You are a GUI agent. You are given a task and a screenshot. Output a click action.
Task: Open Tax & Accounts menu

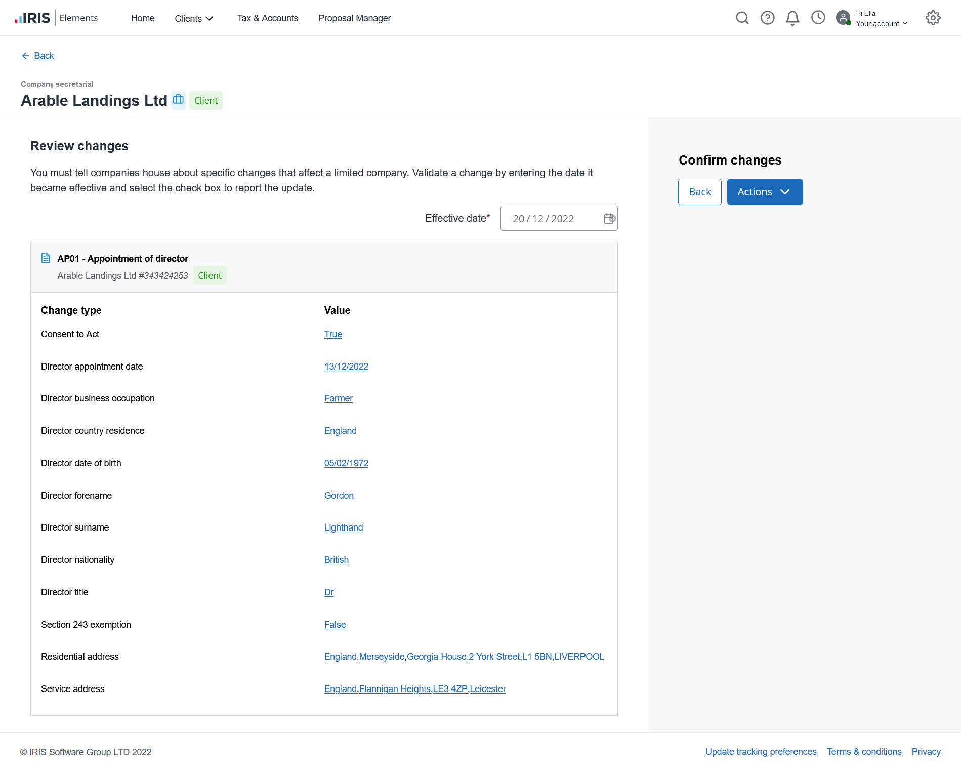[x=267, y=18]
